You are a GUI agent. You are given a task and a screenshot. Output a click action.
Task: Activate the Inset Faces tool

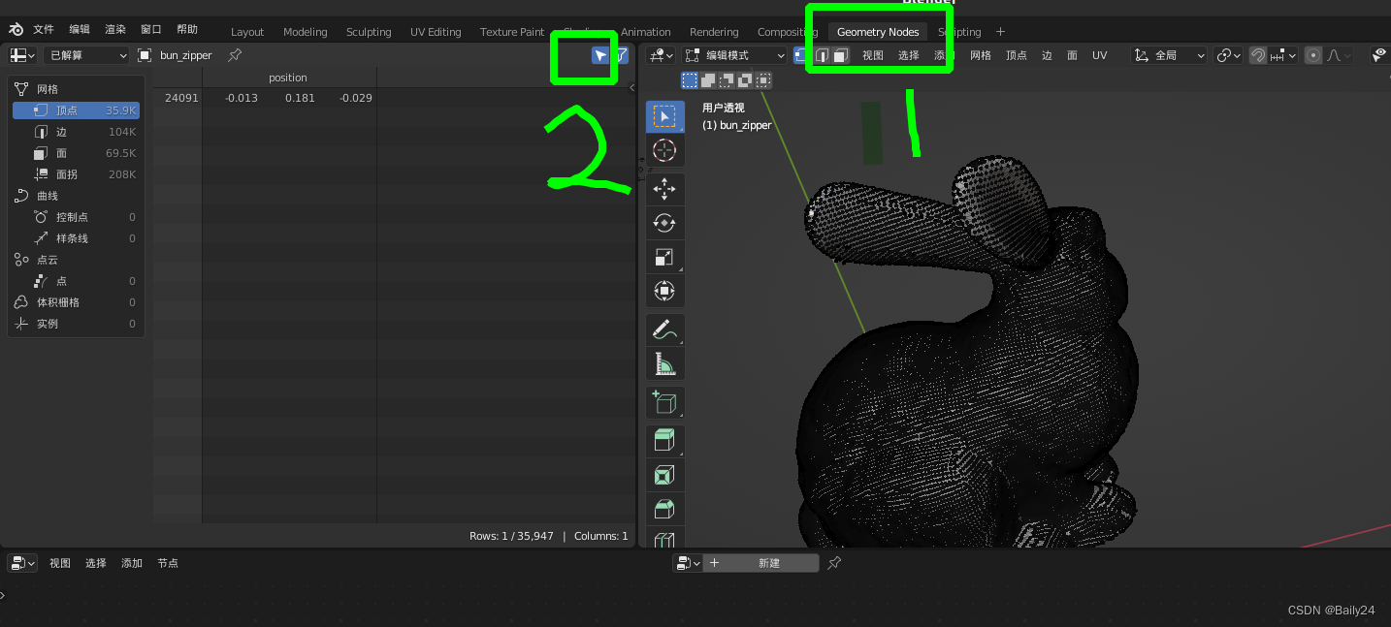coord(664,475)
